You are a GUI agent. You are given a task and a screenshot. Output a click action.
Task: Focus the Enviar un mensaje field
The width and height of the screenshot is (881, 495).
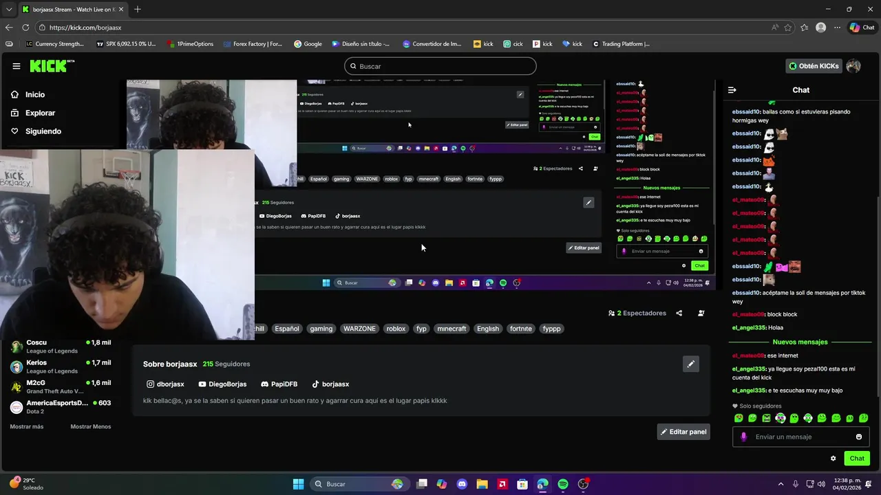pos(802,437)
